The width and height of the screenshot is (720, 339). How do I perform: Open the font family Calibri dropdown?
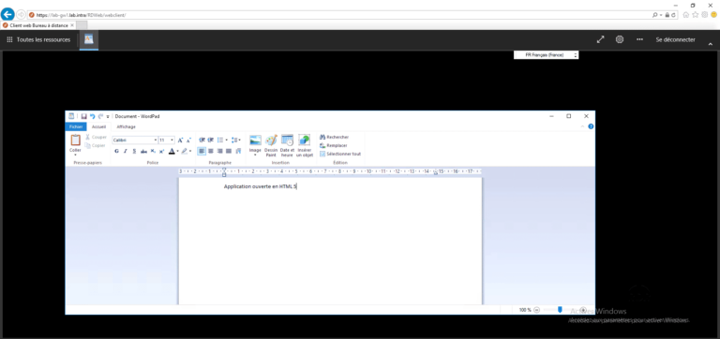click(x=156, y=140)
